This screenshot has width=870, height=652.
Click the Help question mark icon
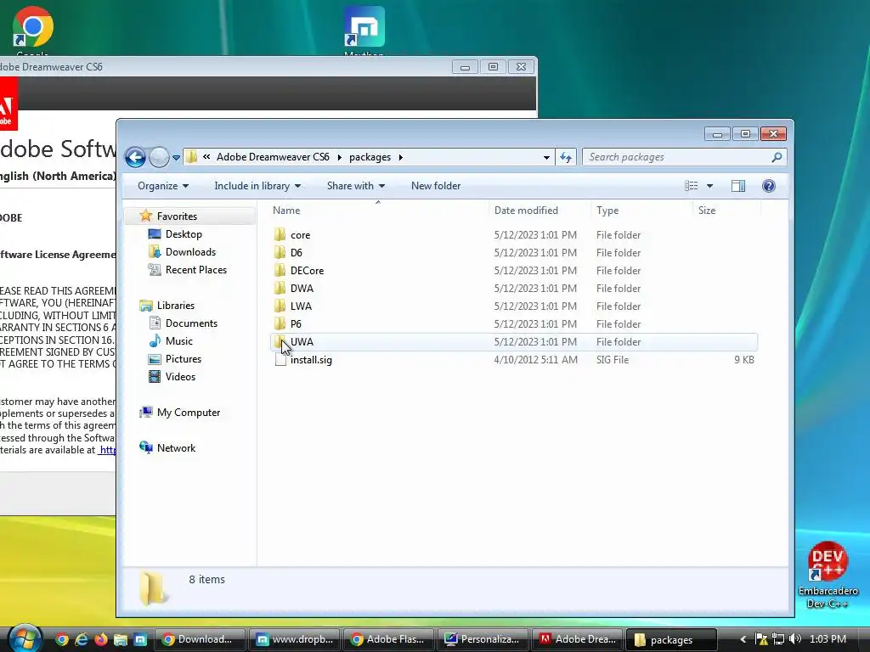768,186
